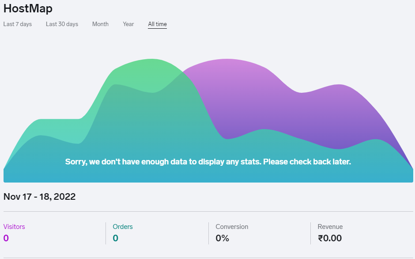Click the Conversion label
This screenshot has height=259, width=415.
[232, 227]
